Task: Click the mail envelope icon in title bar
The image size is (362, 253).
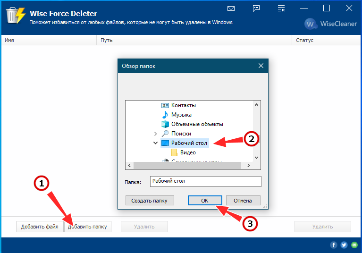Action: pos(231,8)
